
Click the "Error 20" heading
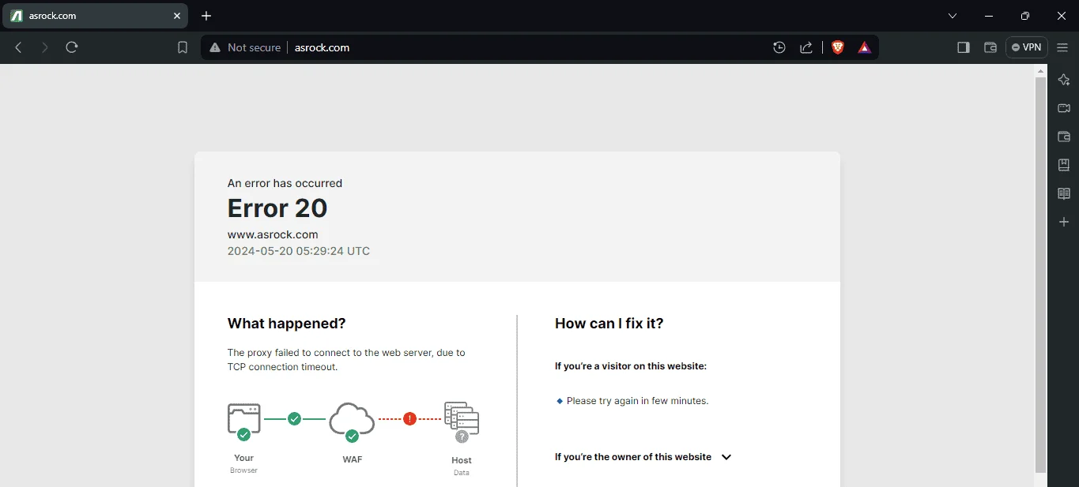277,208
